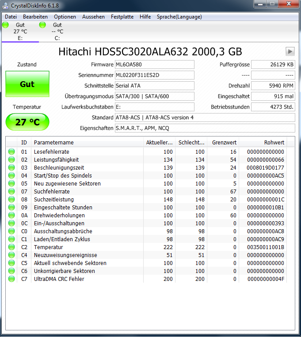Open the Optionen menu
301x337 pixels.
click(x=65, y=17)
